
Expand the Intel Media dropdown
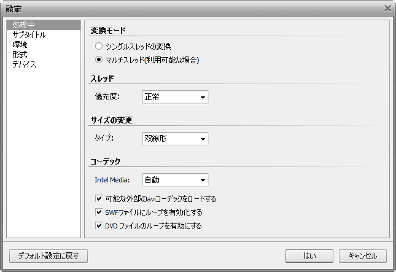click(175, 180)
